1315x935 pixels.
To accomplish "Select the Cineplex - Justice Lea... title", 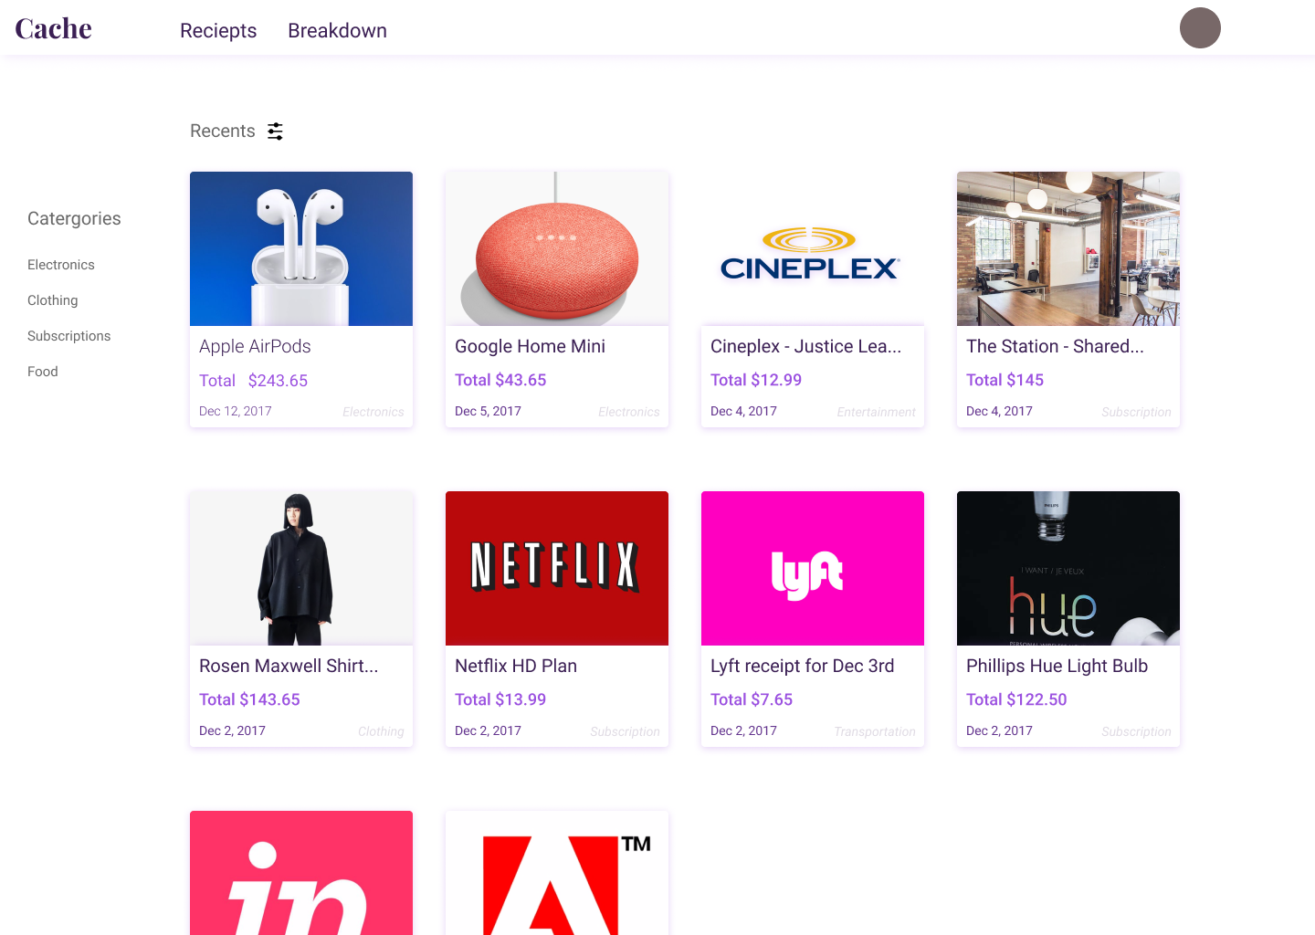I will click(805, 347).
